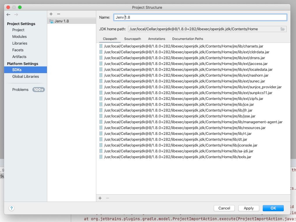This screenshot has width=296, height=222.
Task: Open Global Libraries settings
Action: click(25, 77)
